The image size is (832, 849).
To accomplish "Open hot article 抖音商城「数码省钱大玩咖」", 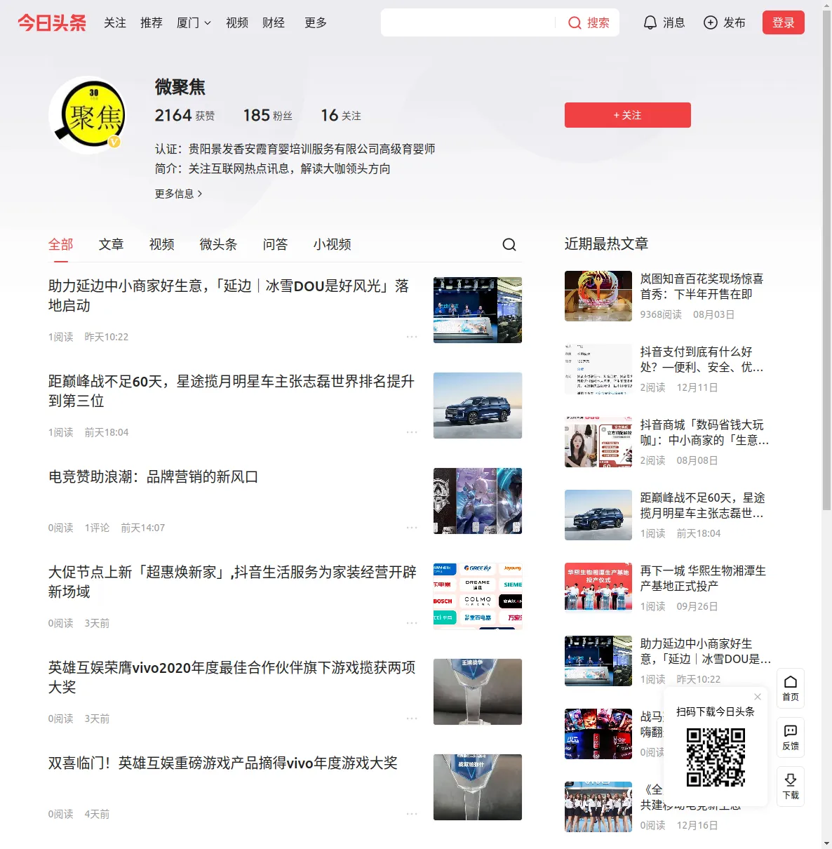I will (705, 432).
